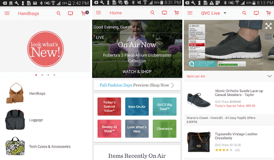Tap Wi-Fi icon in right status bar
The image size is (274, 160).
[x=237, y=3]
